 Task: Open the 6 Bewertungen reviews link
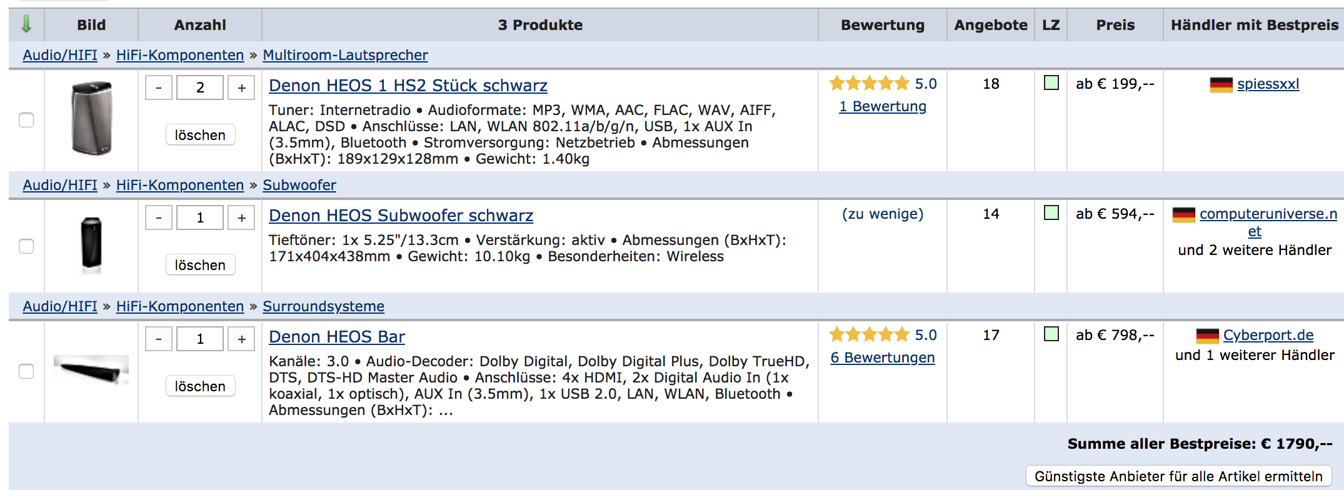click(x=883, y=357)
